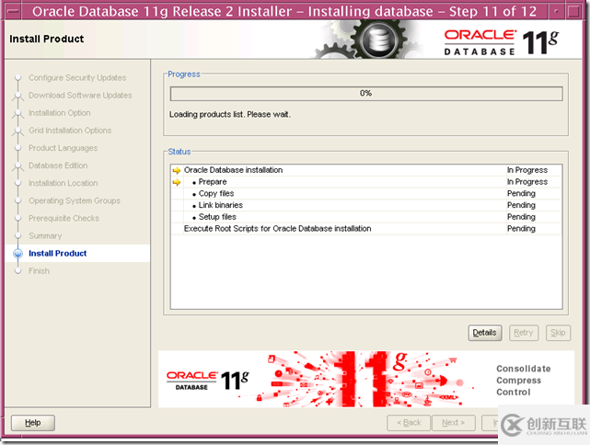Click the Skip button
Viewport: 590px width, 445px height.
tap(558, 333)
